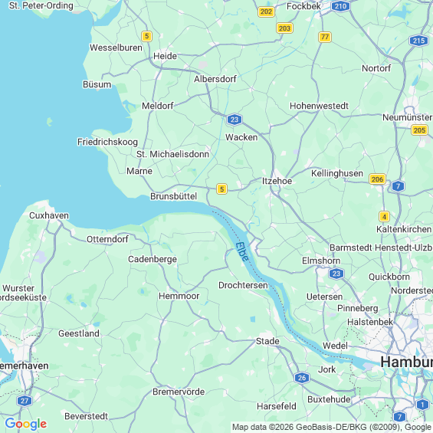Click the A215 motorway shield
The width and height of the screenshot is (433, 433).
(x=418, y=41)
